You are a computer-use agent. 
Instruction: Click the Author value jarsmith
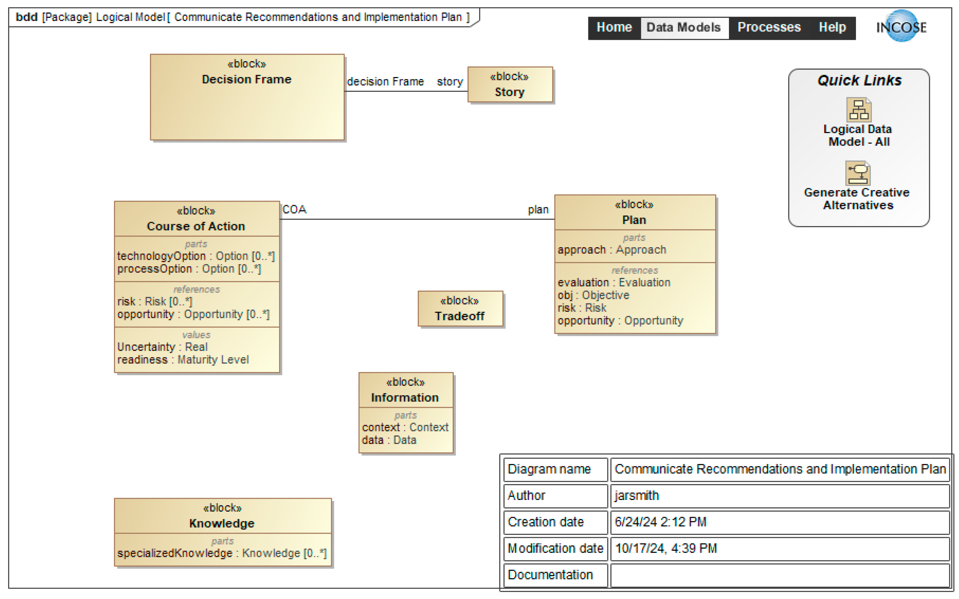coord(637,495)
